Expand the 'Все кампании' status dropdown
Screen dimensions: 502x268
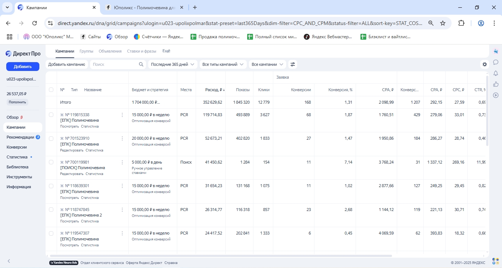tap(267, 64)
